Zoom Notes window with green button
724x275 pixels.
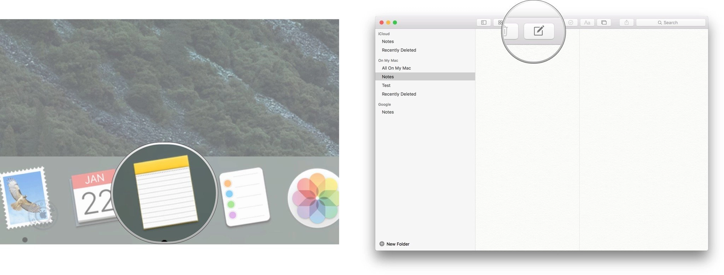(x=395, y=23)
